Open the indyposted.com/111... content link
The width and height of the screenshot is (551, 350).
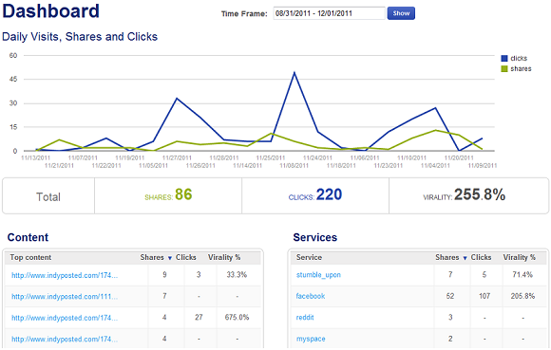coord(65,297)
